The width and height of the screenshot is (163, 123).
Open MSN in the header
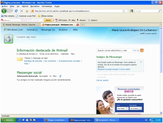(x=75, y=30)
